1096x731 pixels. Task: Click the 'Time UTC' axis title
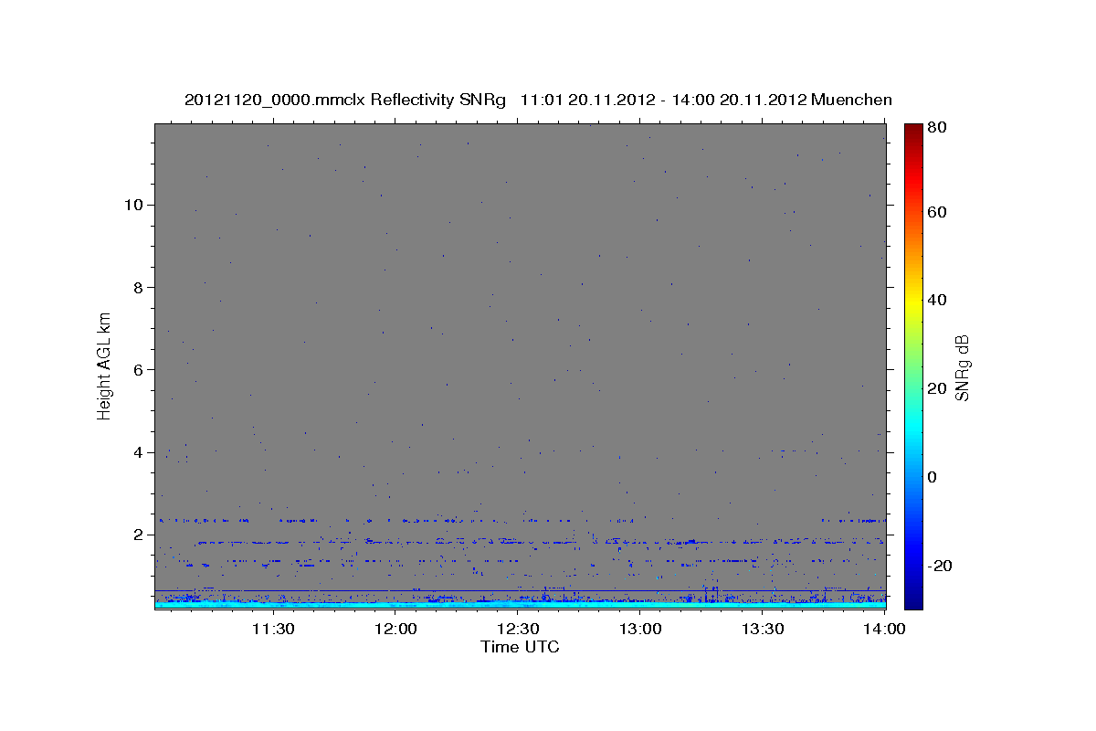(520, 647)
